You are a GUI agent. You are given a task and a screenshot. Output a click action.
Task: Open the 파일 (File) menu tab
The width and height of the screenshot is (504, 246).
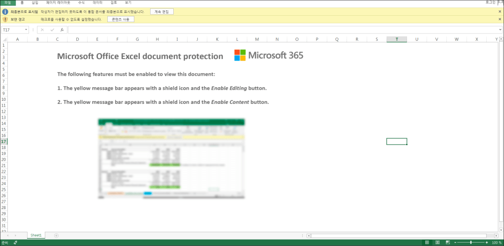7,2
